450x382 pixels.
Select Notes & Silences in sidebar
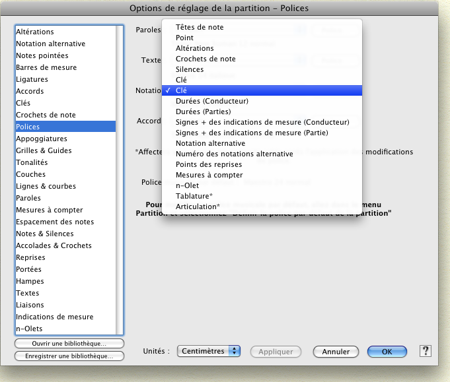45,234
